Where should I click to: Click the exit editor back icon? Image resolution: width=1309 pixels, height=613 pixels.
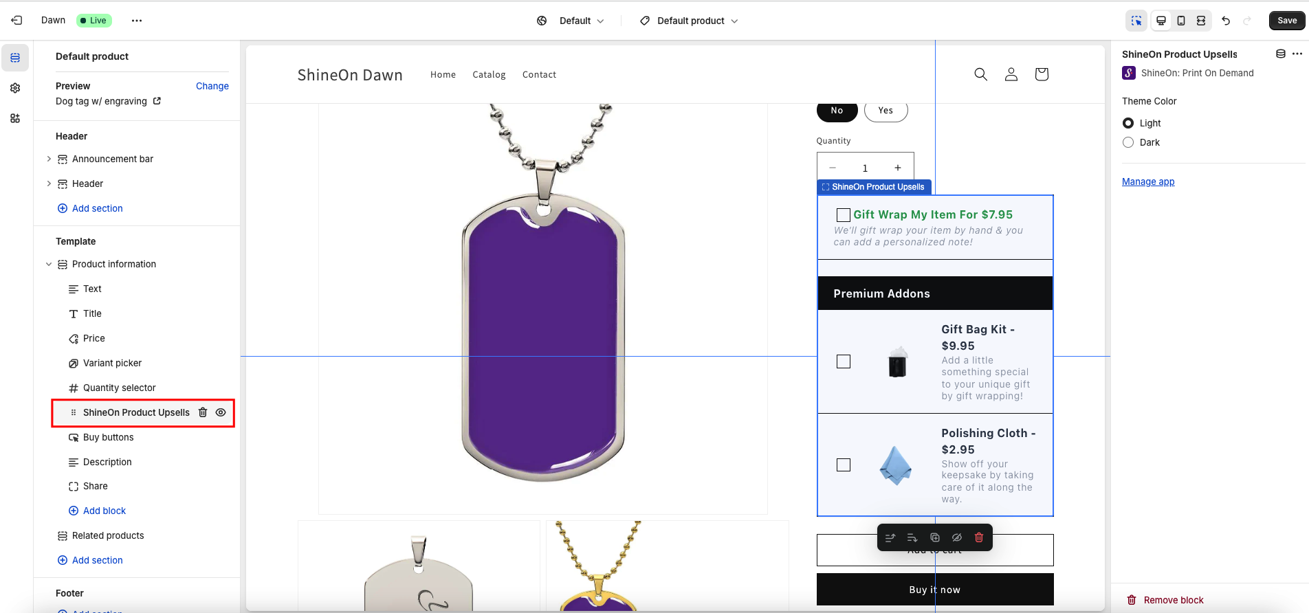pyautogui.click(x=16, y=21)
